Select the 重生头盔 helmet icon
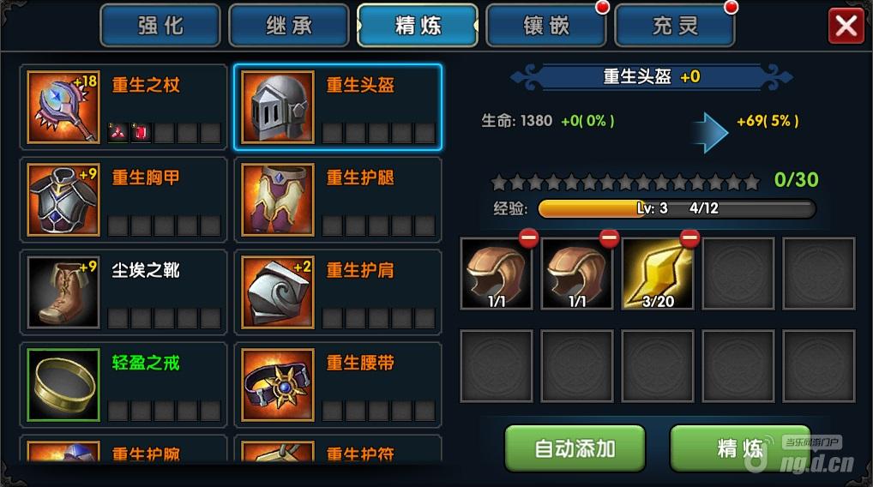This screenshot has height=487, width=873. point(278,107)
